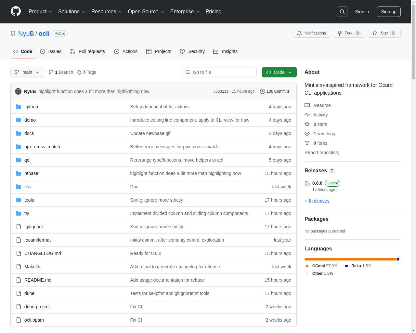
Task: Click the OCaml orange language bar
Action: pyautogui.click(x=350, y=259)
